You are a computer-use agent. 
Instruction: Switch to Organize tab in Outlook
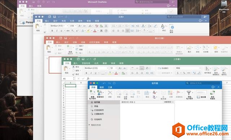(x=102, y=87)
